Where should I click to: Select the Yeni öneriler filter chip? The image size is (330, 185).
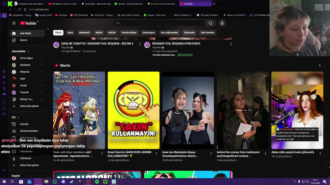(x=208, y=33)
